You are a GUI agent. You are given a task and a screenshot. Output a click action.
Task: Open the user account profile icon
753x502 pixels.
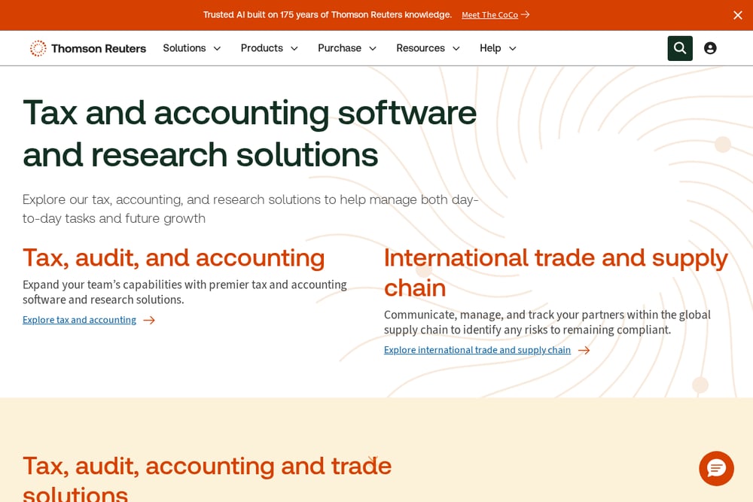point(710,48)
